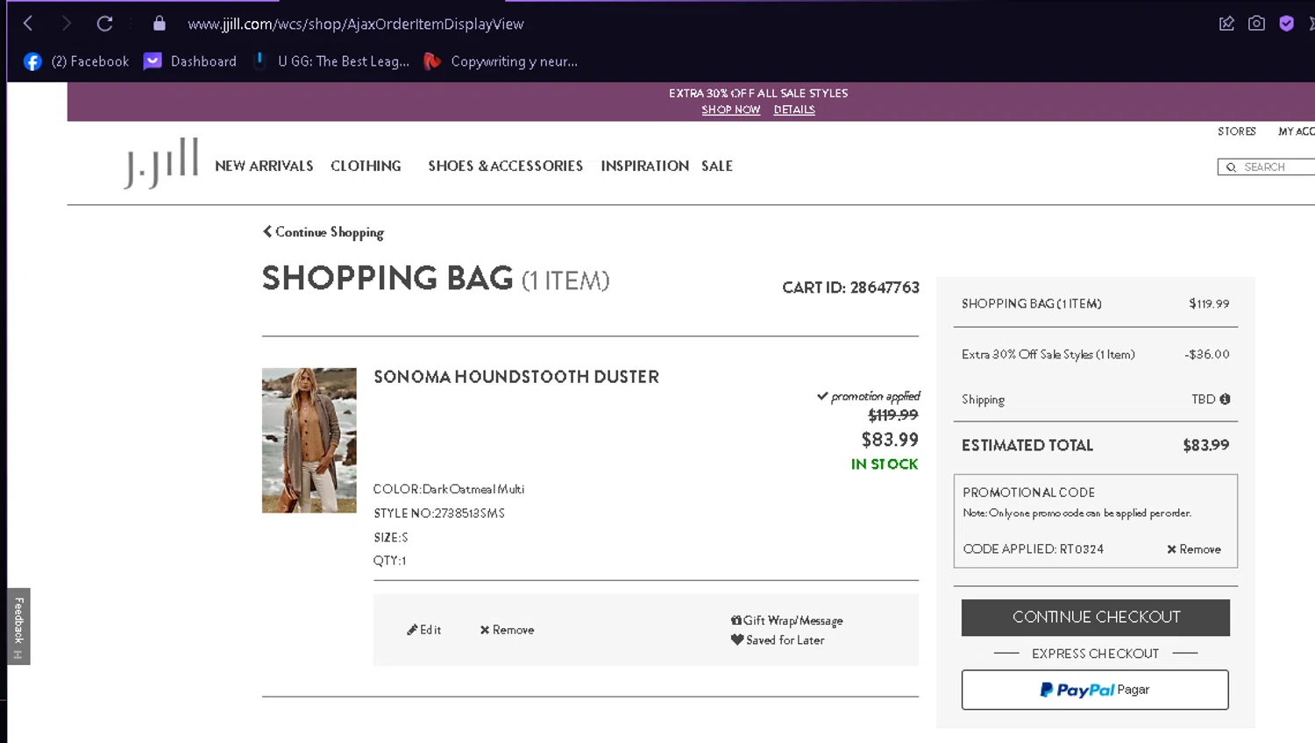Viewport: 1315px width, 743px height.
Task: Click the padlock site security icon
Action: coord(159,24)
